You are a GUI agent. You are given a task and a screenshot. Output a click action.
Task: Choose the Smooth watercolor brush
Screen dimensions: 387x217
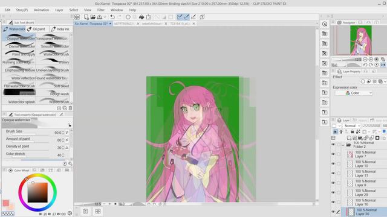[x=53, y=46]
